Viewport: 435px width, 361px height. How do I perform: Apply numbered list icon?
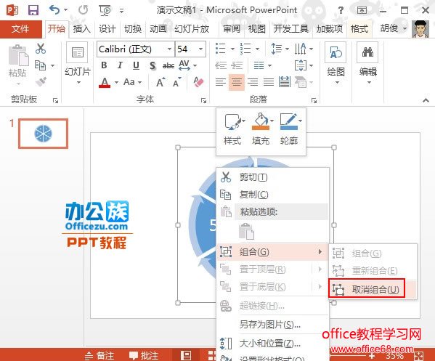[x=245, y=49]
